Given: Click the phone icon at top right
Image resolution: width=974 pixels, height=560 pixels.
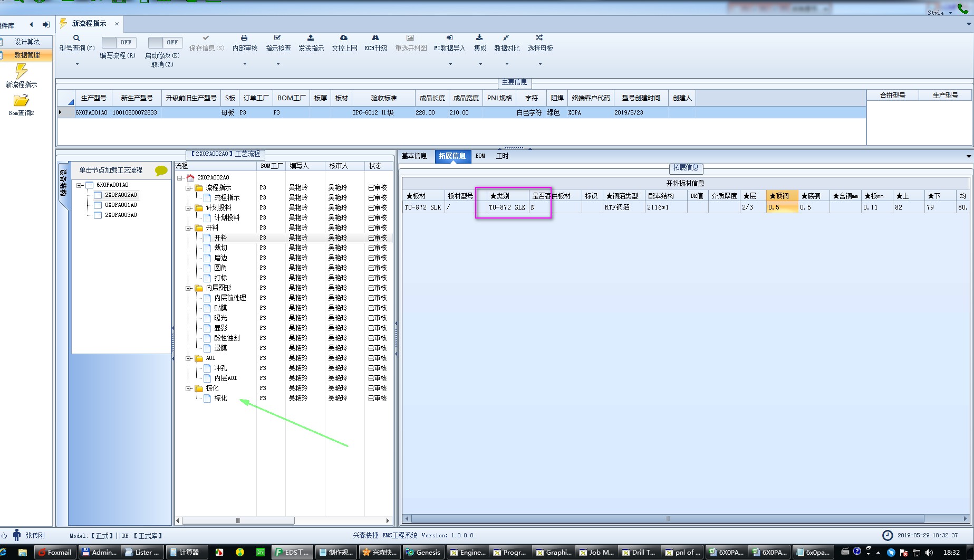Looking at the screenshot, I should [963, 8].
